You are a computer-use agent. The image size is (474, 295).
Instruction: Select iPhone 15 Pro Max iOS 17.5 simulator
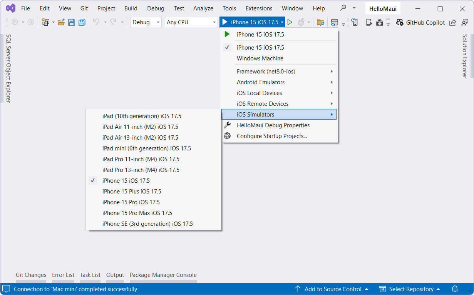point(137,213)
